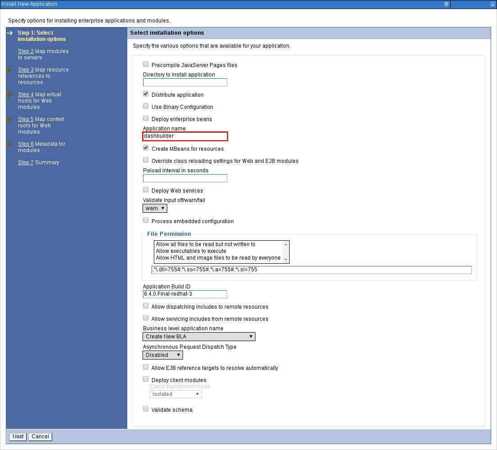This screenshot has width=497, height=450.
Task: Click the minimize panel icon in title bar
Action: pyautogui.click(x=492, y=4)
